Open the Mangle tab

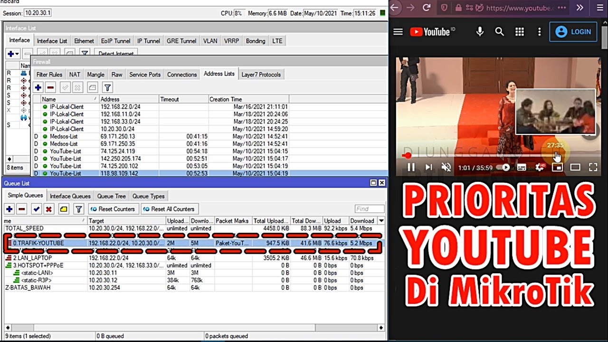point(95,75)
